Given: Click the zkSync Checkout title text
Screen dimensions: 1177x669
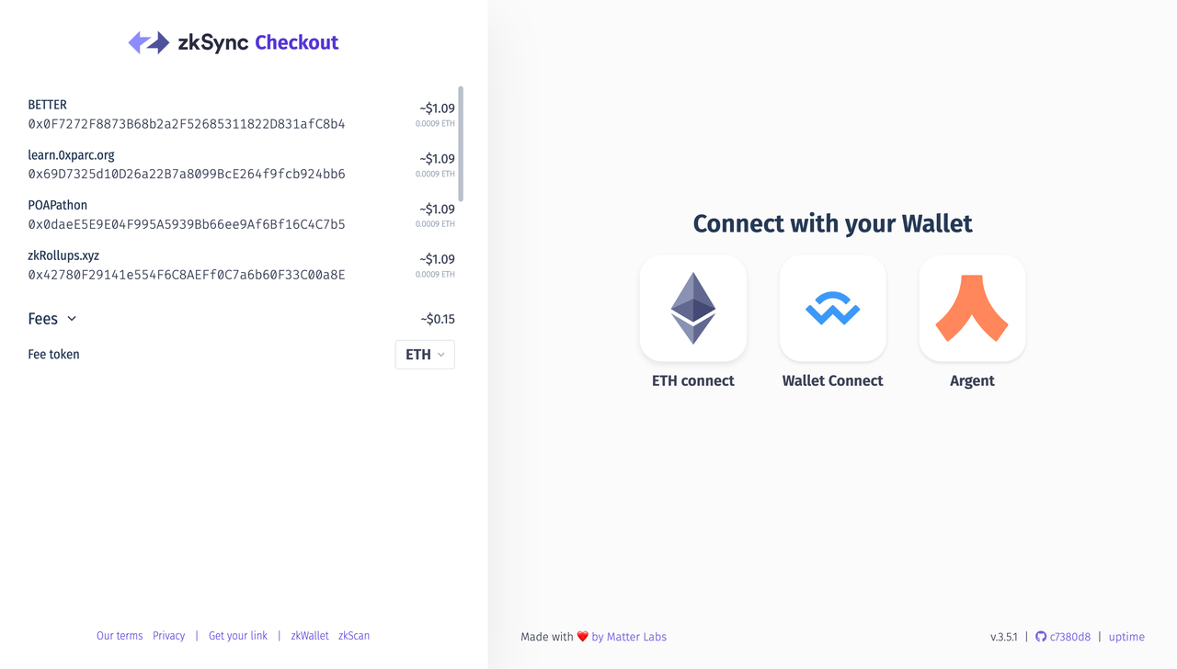Looking at the screenshot, I should (257, 42).
